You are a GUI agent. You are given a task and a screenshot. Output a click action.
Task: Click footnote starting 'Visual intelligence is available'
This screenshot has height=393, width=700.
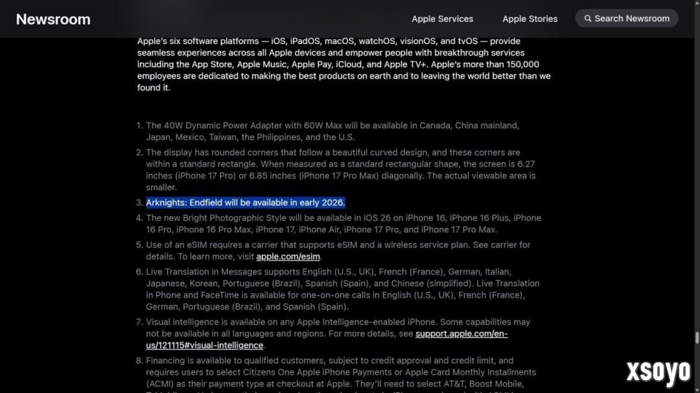(x=338, y=333)
